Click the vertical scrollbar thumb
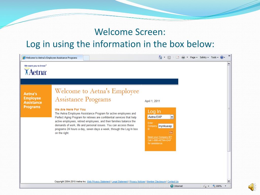Viewport: 260px width, 195px height. pos(229,108)
